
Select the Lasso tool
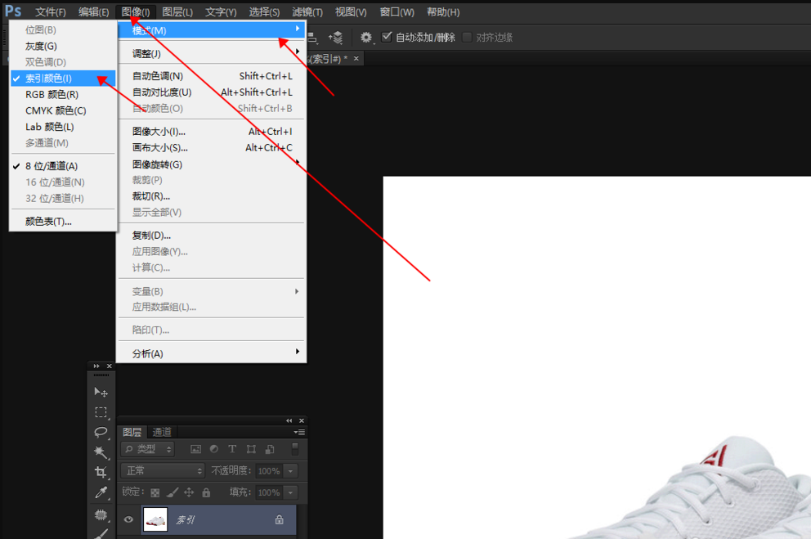coord(101,432)
